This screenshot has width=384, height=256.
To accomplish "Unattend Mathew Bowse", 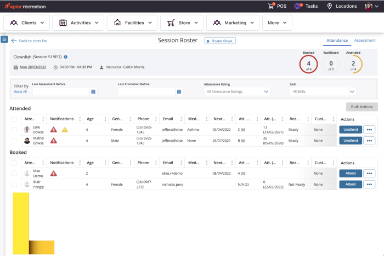I will tap(351, 141).
